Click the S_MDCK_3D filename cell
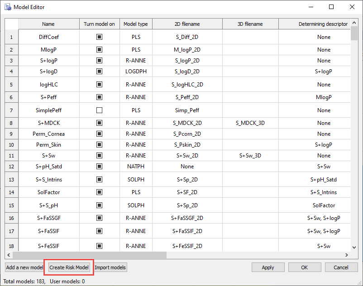363x286 pixels. (x=250, y=123)
